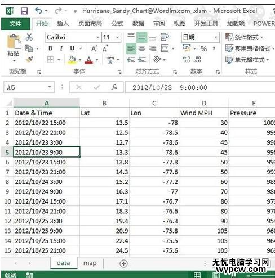Decrease indent
The image size is (275, 278).
[x=131, y=60]
